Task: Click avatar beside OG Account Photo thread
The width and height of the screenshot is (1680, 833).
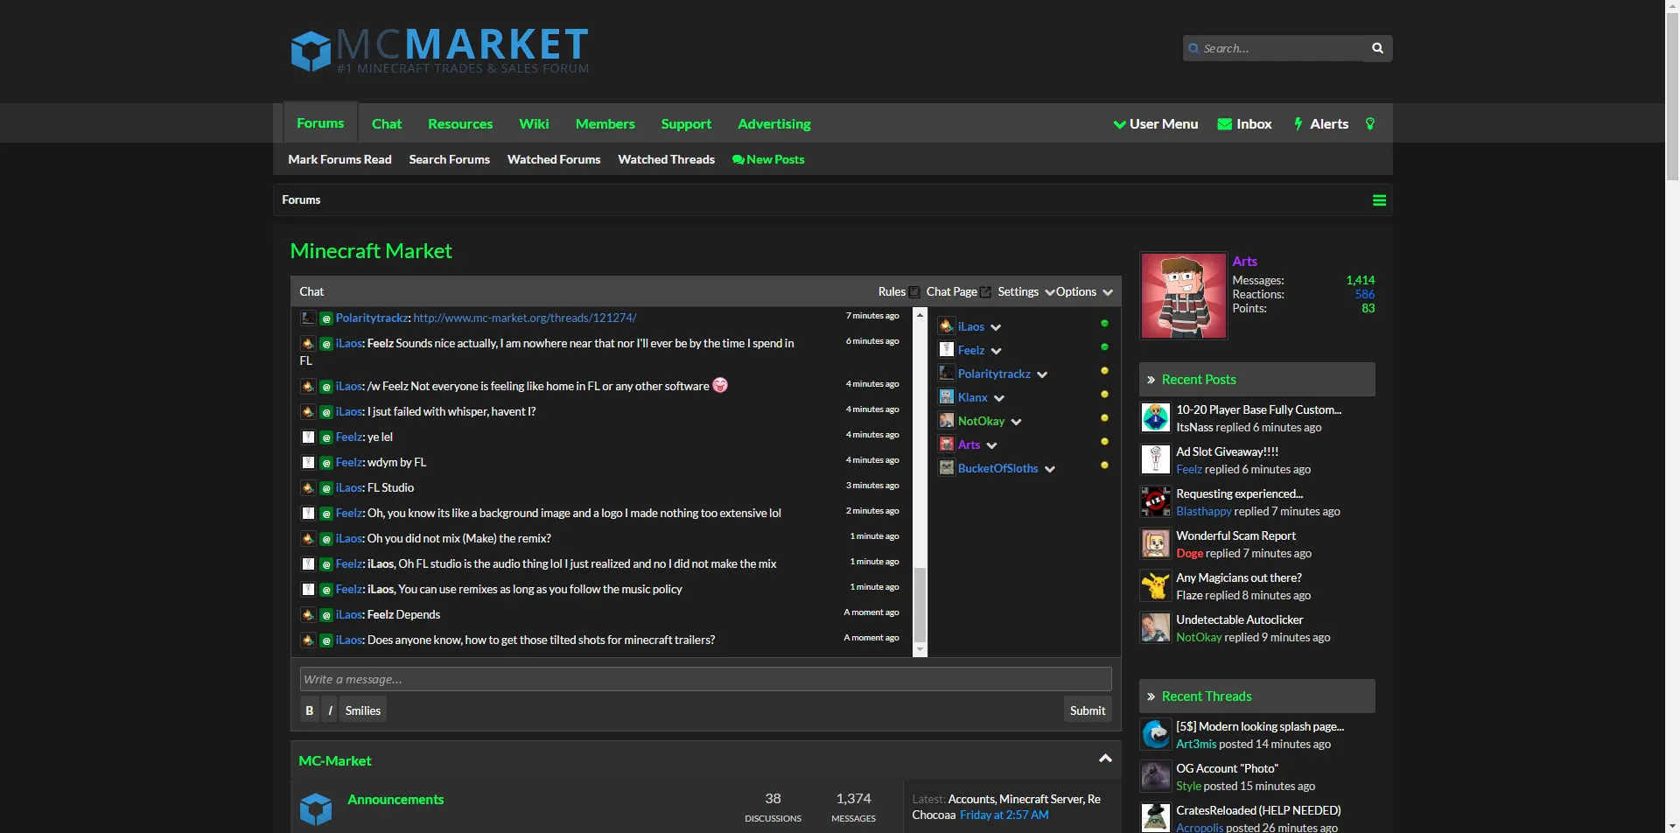Action: pos(1156,776)
